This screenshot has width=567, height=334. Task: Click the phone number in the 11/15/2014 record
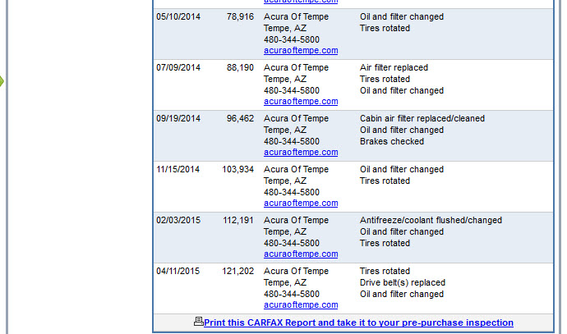click(x=292, y=192)
